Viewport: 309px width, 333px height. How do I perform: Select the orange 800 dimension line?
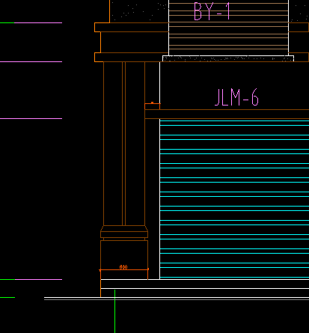[124, 269]
